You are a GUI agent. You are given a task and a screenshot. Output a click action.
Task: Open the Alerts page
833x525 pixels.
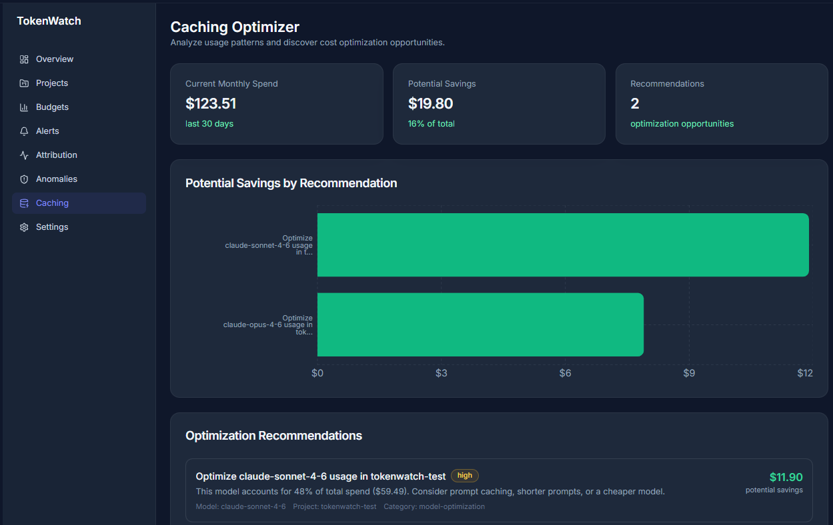pyautogui.click(x=47, y=131)
